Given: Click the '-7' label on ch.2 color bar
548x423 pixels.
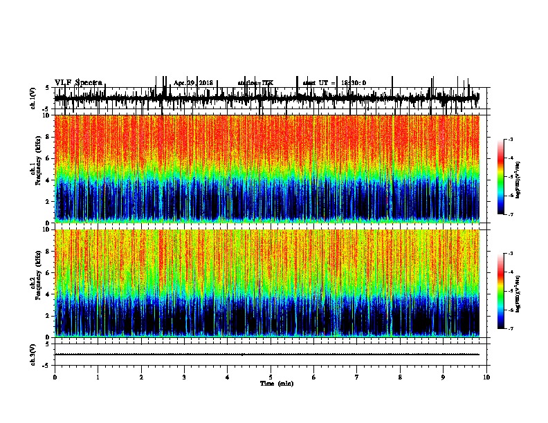Looking at the screenshot, I should point(511,328).
